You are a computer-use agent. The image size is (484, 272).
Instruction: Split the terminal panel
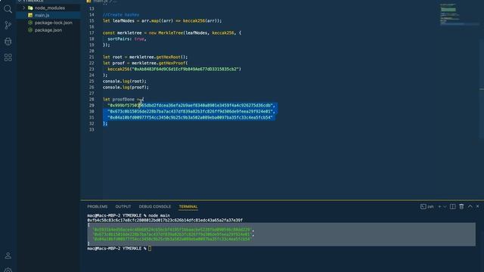coord(452,206)
